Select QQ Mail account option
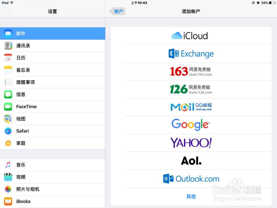This screenshot has width=277, height=208. click(x=191, y=107)
